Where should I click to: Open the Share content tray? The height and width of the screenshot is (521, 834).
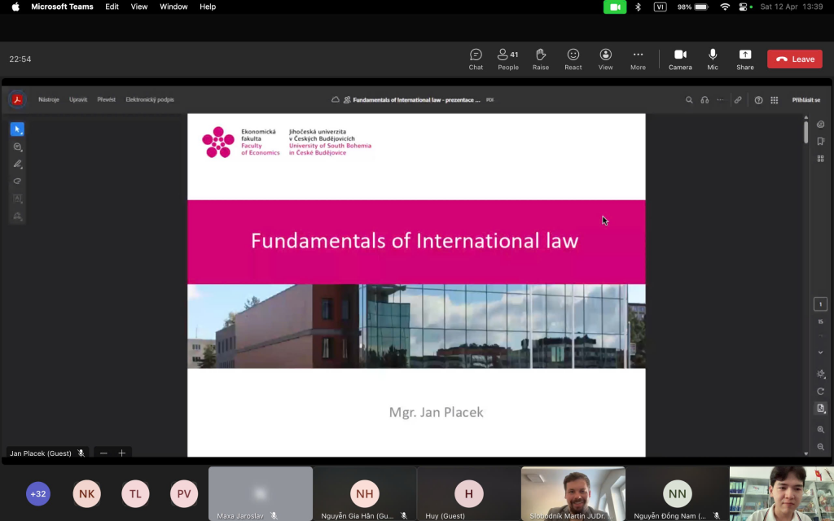coord(744,59)
